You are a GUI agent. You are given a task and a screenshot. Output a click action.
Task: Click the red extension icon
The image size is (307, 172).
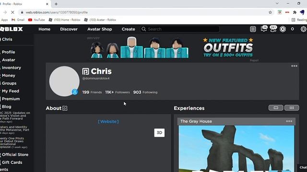(287, 12)
